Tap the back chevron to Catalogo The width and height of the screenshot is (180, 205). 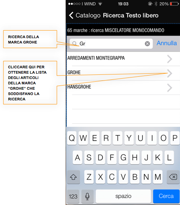click(x=71, y=15)
